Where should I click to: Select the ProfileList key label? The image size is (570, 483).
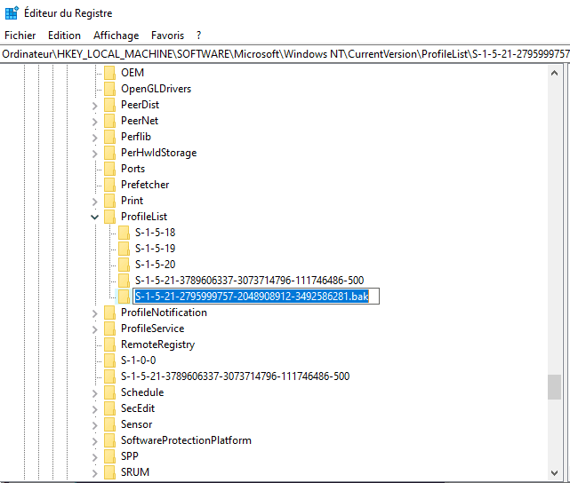(x=144, y=217)
